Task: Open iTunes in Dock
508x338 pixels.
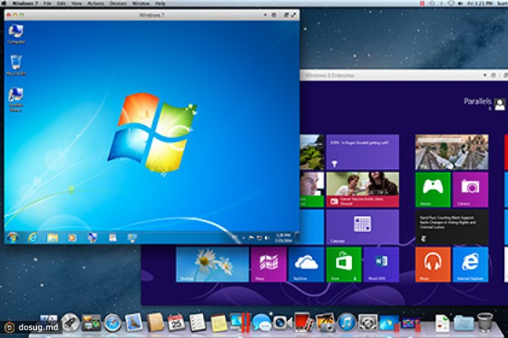Action: pyautogui.click(x=346, y=323)
